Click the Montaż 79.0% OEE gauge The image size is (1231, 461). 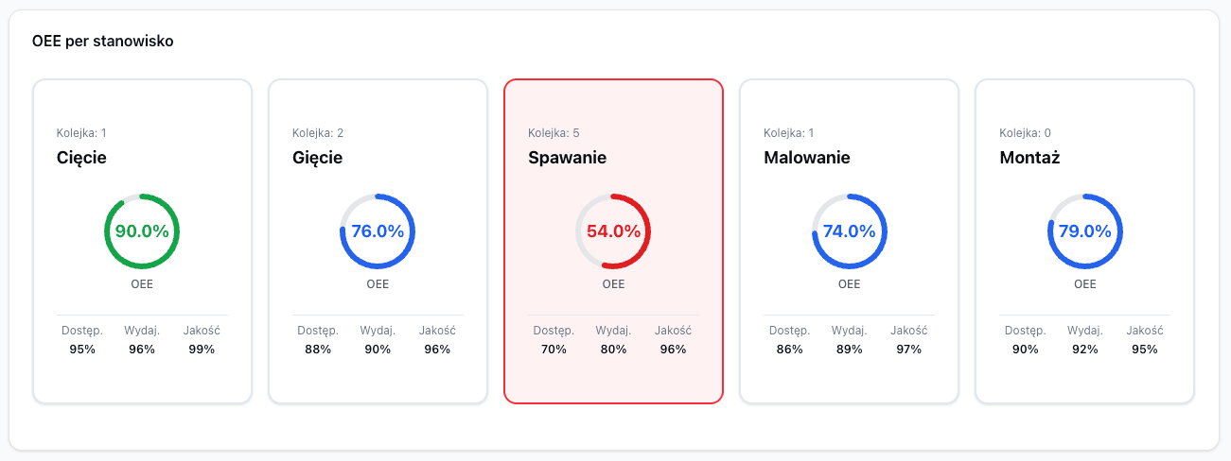click(x=1084, y=231)
